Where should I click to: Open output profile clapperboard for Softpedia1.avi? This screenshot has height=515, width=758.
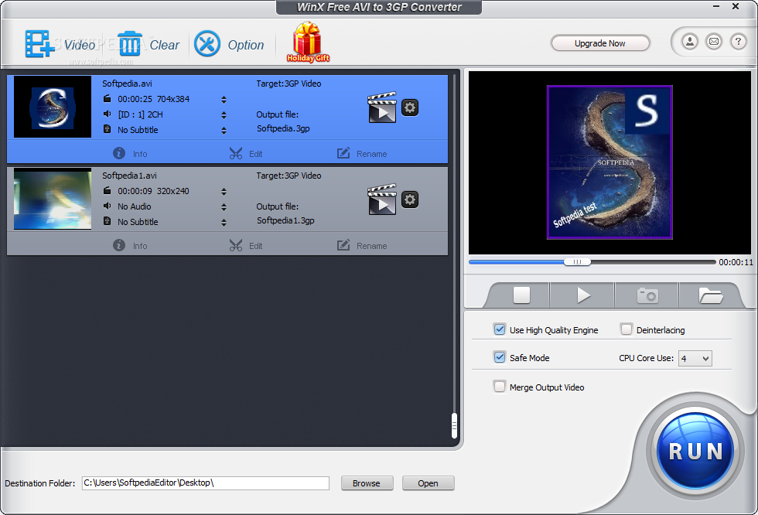(382, 199)
